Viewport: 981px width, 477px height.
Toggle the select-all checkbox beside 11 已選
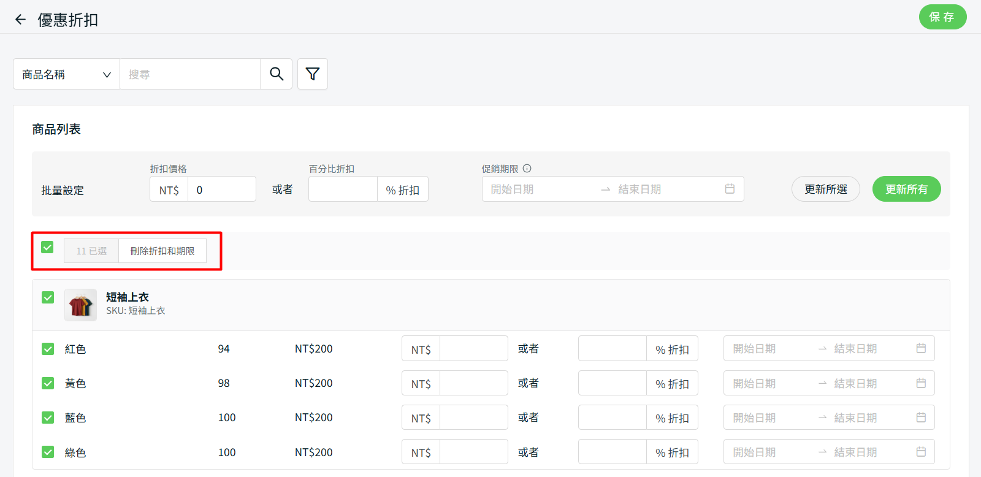pos(47,247)
